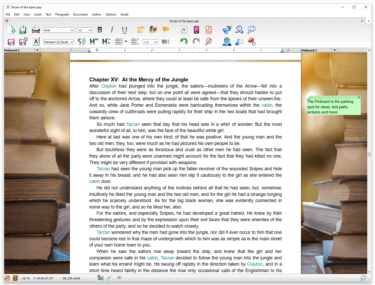The height and width of the screenshot is (285, 375).
Task: Apply heading level 1 with the 'H1' icon
Action: click(106, 42)
